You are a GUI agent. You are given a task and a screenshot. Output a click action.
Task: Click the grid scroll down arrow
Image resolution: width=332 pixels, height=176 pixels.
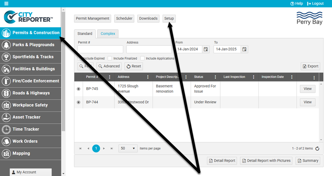click(x=321, y=140)
